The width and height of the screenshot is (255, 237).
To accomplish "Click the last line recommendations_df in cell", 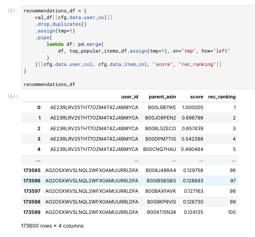I will point(50,84).
